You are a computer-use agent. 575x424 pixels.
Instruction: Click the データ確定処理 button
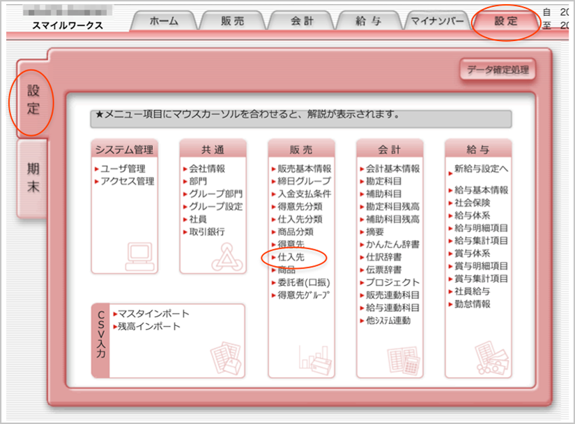[498, 70]
